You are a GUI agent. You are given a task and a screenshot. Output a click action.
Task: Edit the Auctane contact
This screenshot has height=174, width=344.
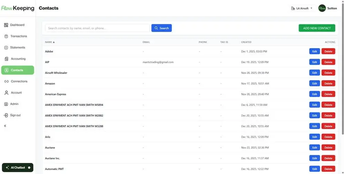pos(315,148)
